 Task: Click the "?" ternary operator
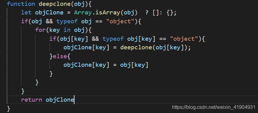(147, 13)
